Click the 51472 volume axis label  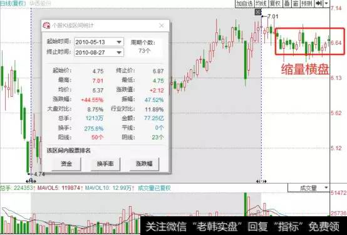338,193
